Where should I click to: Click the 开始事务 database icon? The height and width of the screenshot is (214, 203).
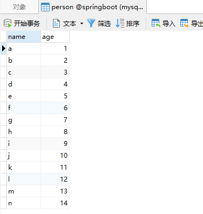[8, 23]
